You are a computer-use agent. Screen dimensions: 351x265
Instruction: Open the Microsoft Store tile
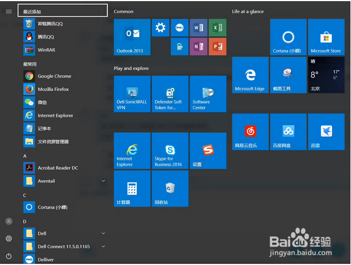tap(326, 37)
